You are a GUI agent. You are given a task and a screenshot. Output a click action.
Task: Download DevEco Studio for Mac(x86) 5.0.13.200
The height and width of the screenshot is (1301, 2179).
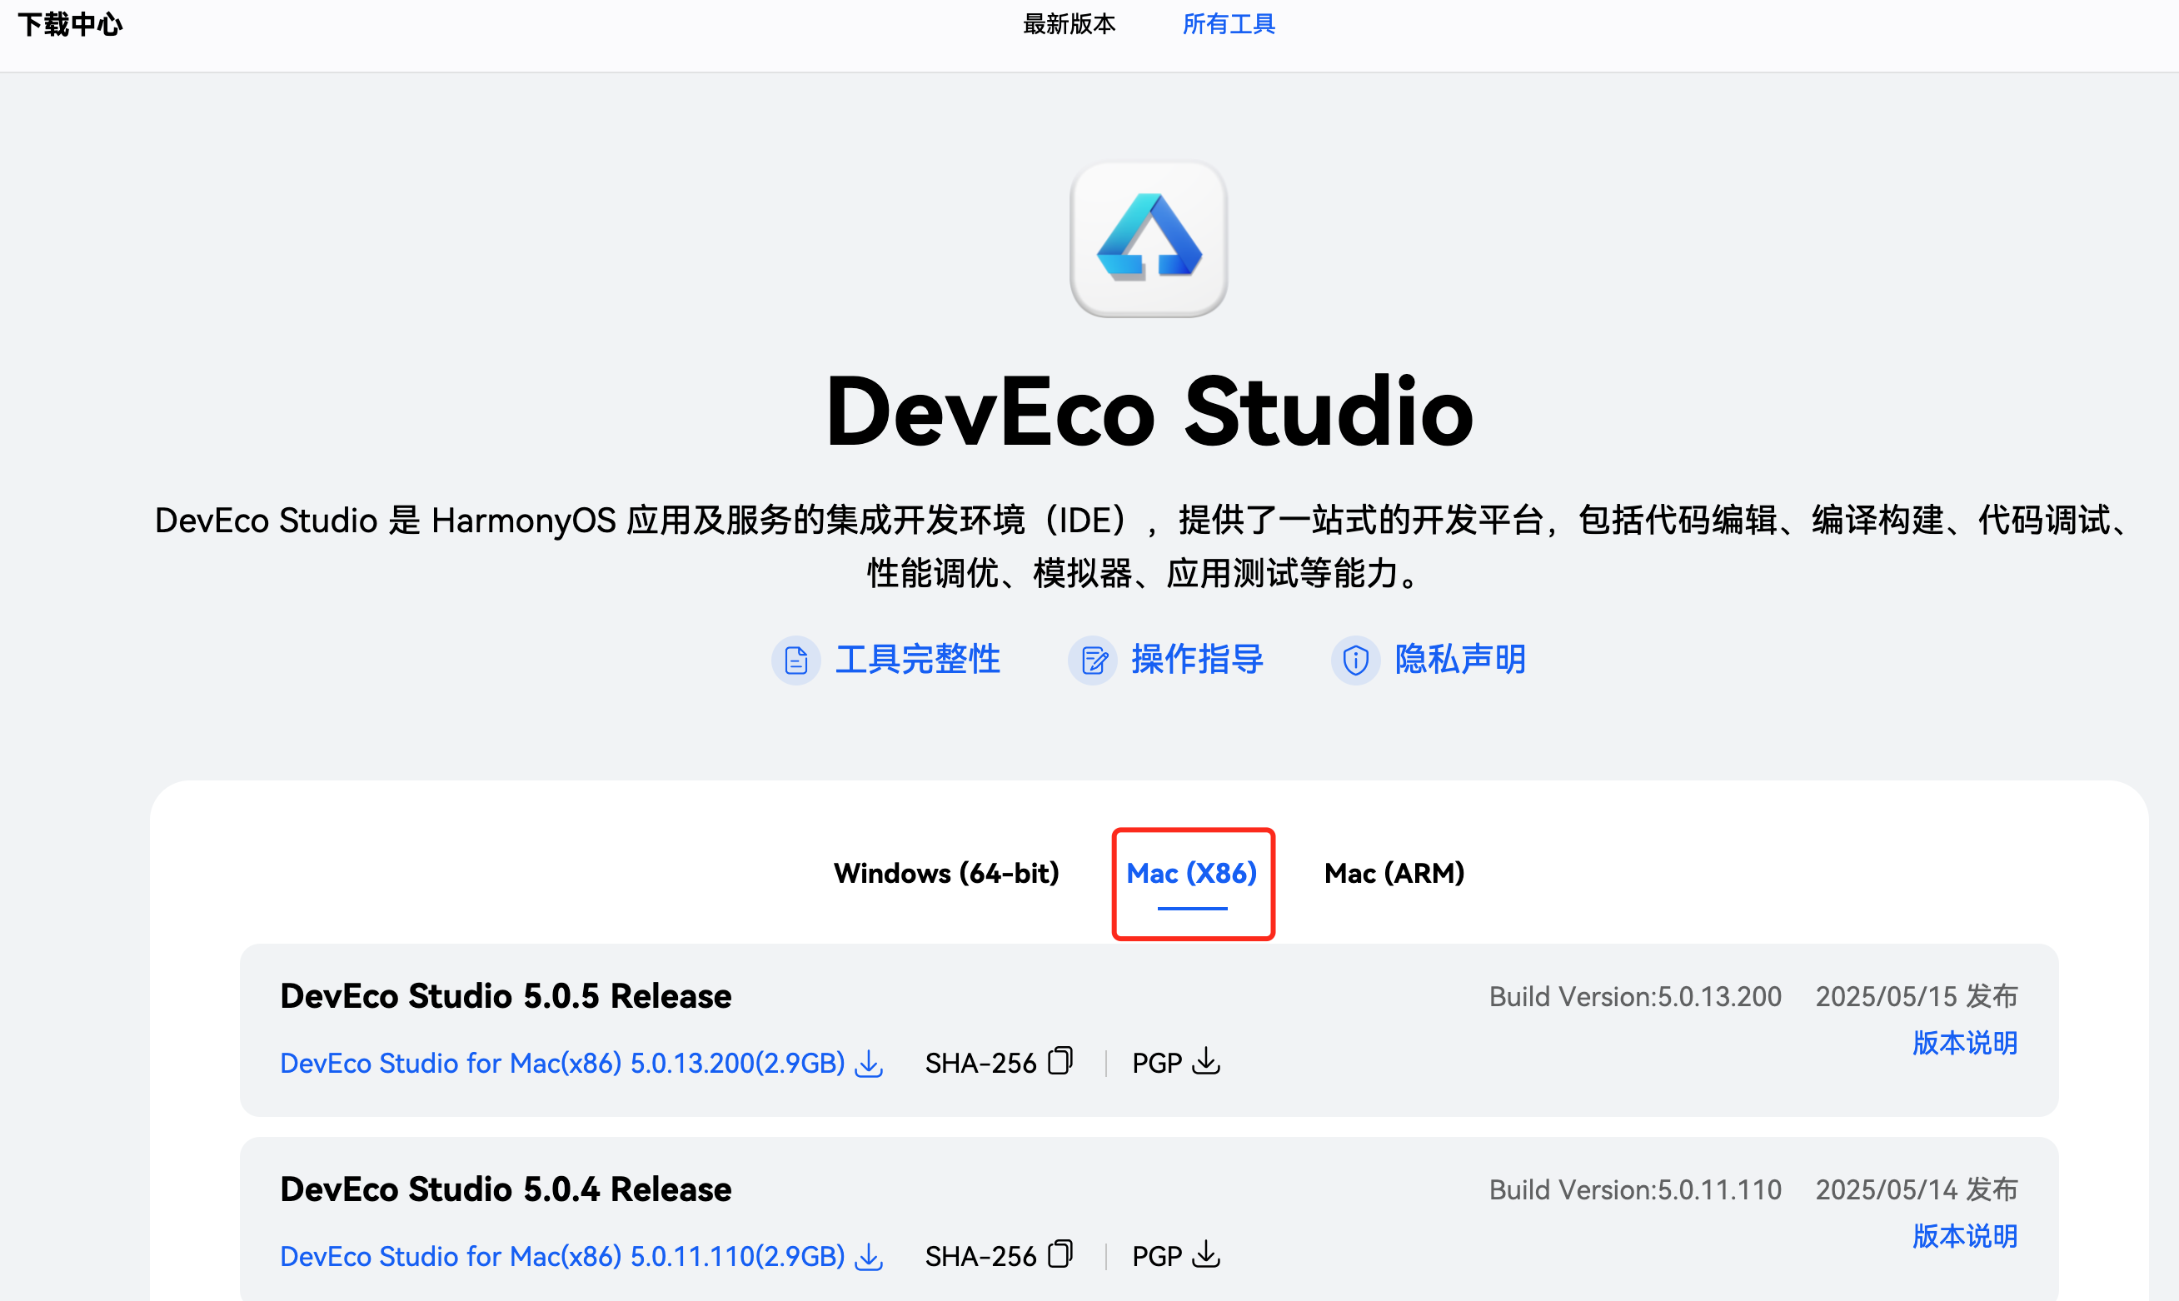[562, 1064]
